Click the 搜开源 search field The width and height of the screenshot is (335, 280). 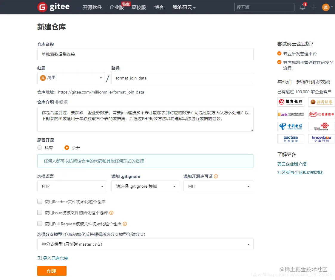[x=264, y=7]
